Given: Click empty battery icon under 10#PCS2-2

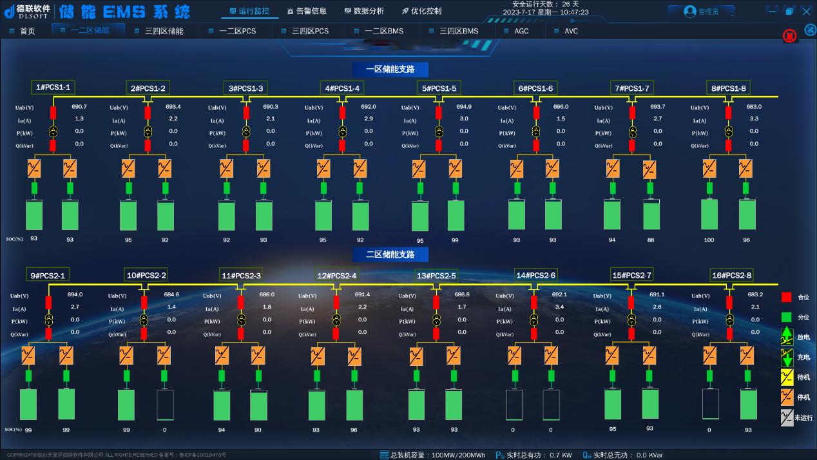Looking at the screenshot, I should [x=165, y=405].
